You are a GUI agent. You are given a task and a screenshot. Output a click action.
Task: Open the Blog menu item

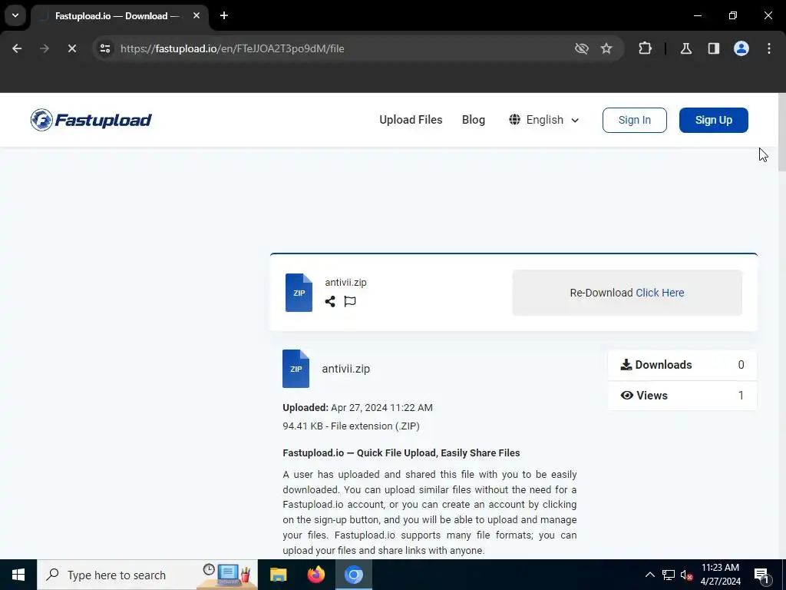pyautogui.click(x=474, y=120)
